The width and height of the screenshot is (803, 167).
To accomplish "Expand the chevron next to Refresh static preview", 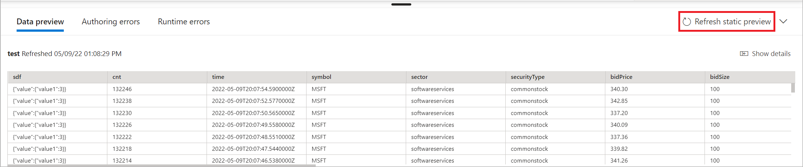I will pos(783,21).
